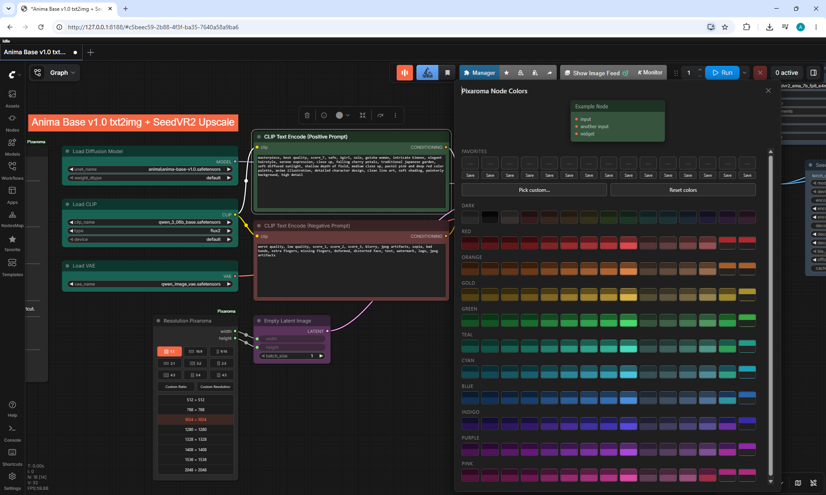Open the clip_name selector
The width and height of the screenshot is (826, 495).
tap(150, 222)
